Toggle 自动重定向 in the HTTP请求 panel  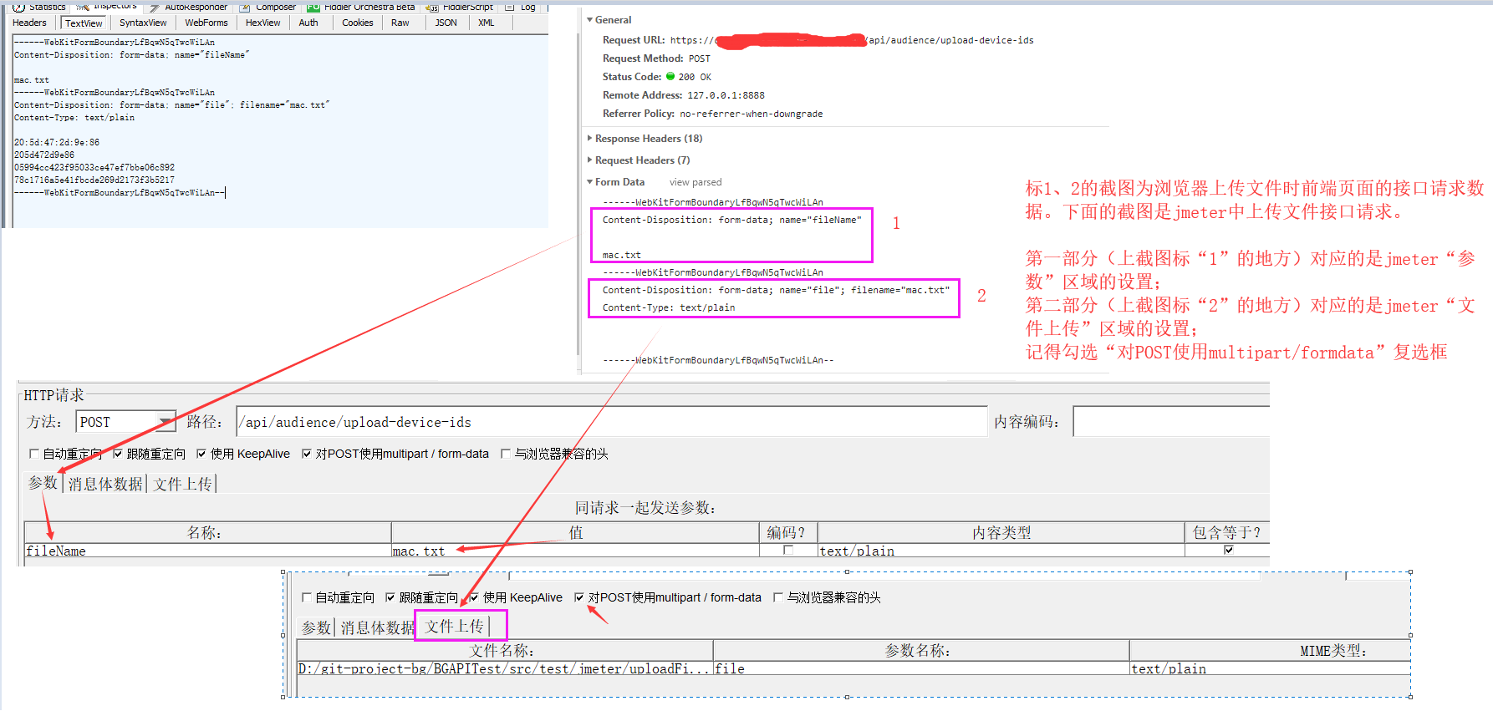(34, 454)
